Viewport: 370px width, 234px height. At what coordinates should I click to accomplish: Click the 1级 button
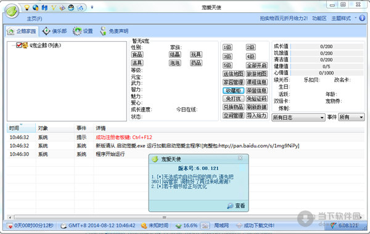click(227, 47)
